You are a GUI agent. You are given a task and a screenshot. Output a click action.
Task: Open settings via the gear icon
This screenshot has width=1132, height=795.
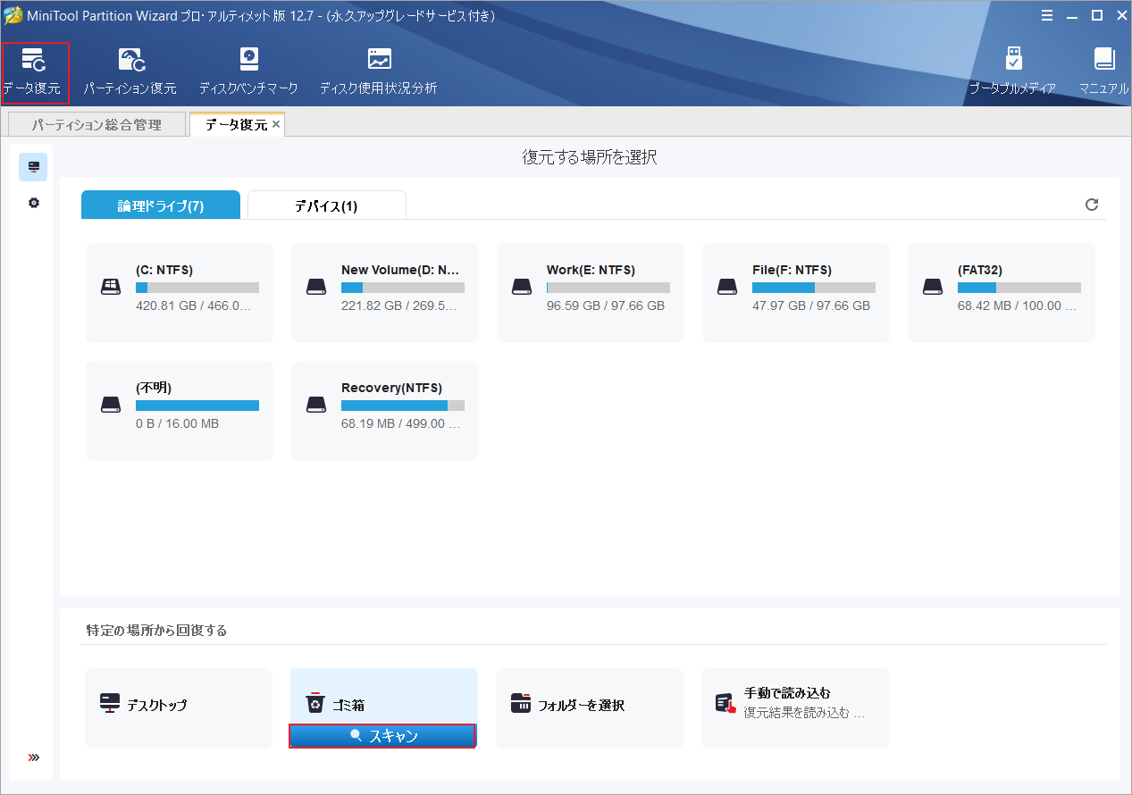pos(33,203)
